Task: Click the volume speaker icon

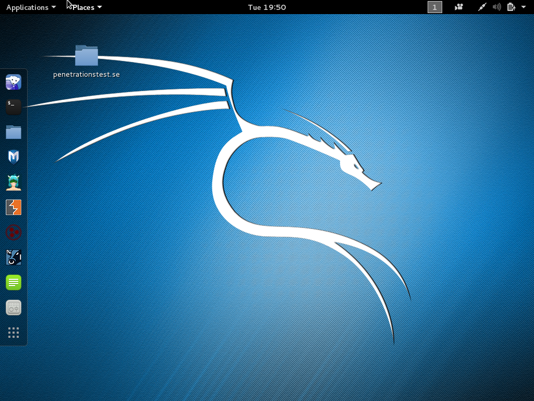Action: 497,7
